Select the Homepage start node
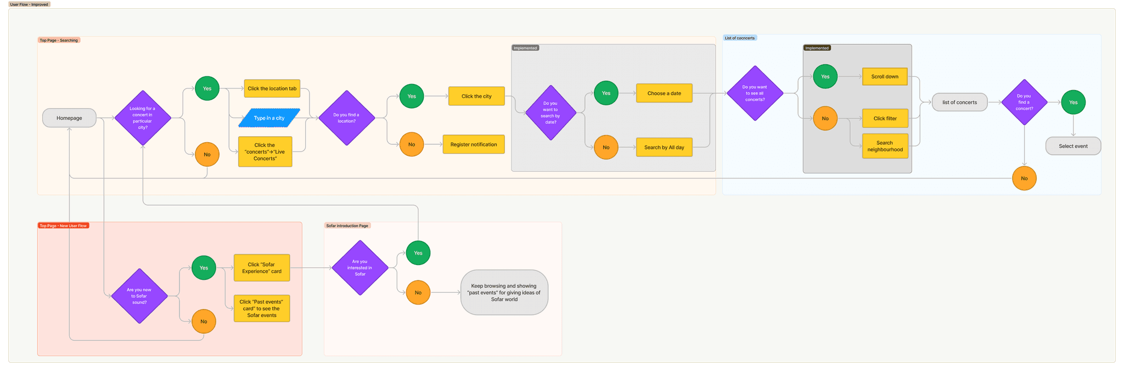 69,118
